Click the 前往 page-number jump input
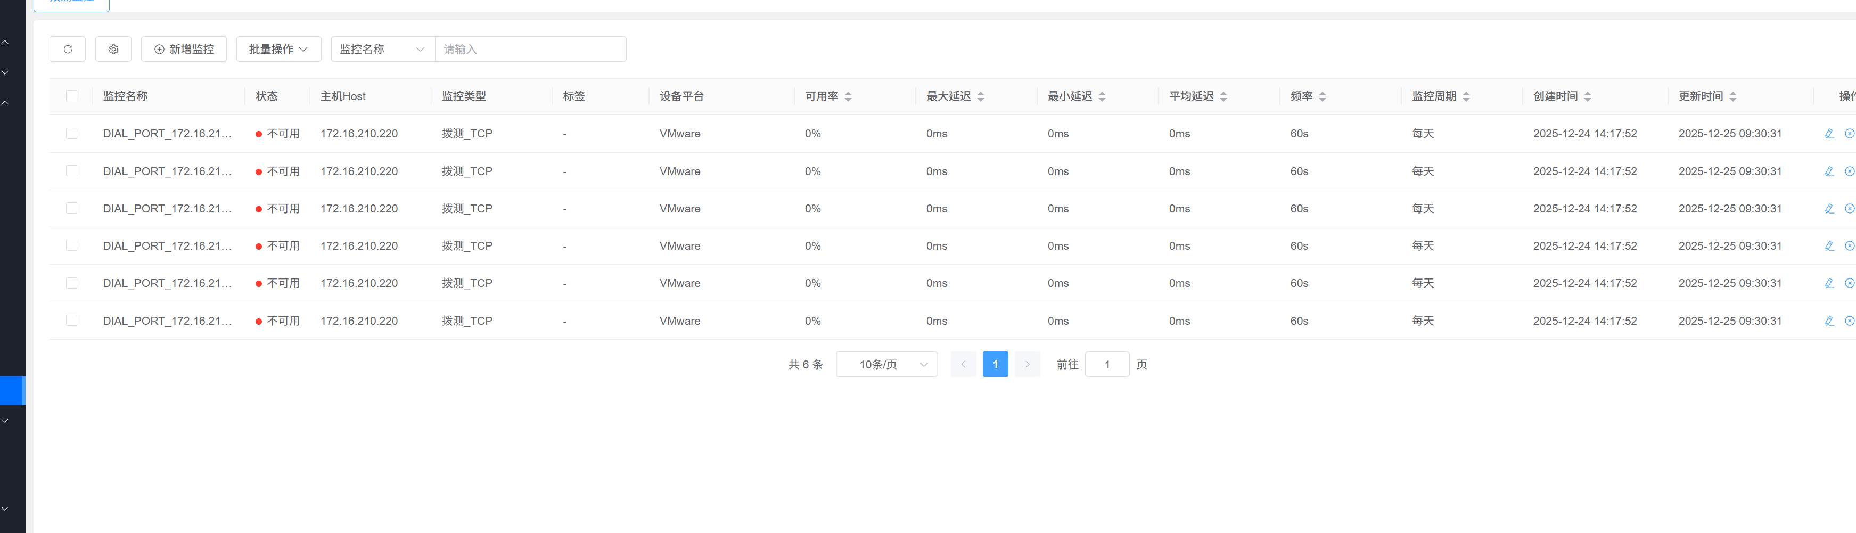This screenshot has height=533, width=1856. coord(1107,364)
